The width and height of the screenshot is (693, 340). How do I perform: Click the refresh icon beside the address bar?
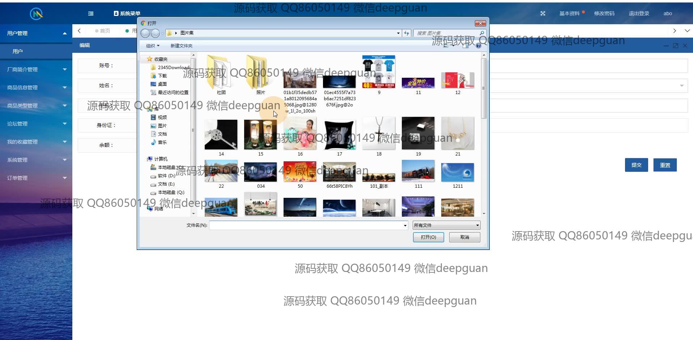[407, 33]
